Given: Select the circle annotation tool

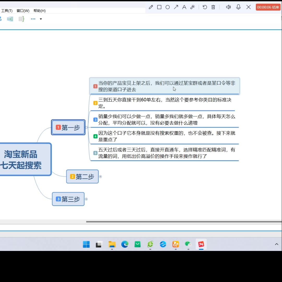Looking at the screenshot, I should [x=168, y=7].
